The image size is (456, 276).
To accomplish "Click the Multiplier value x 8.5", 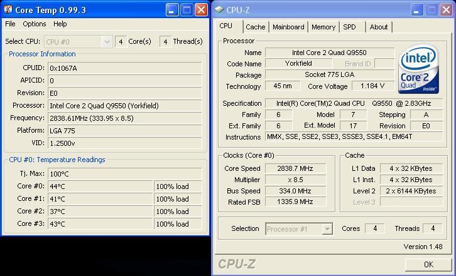I will (295, 180).
